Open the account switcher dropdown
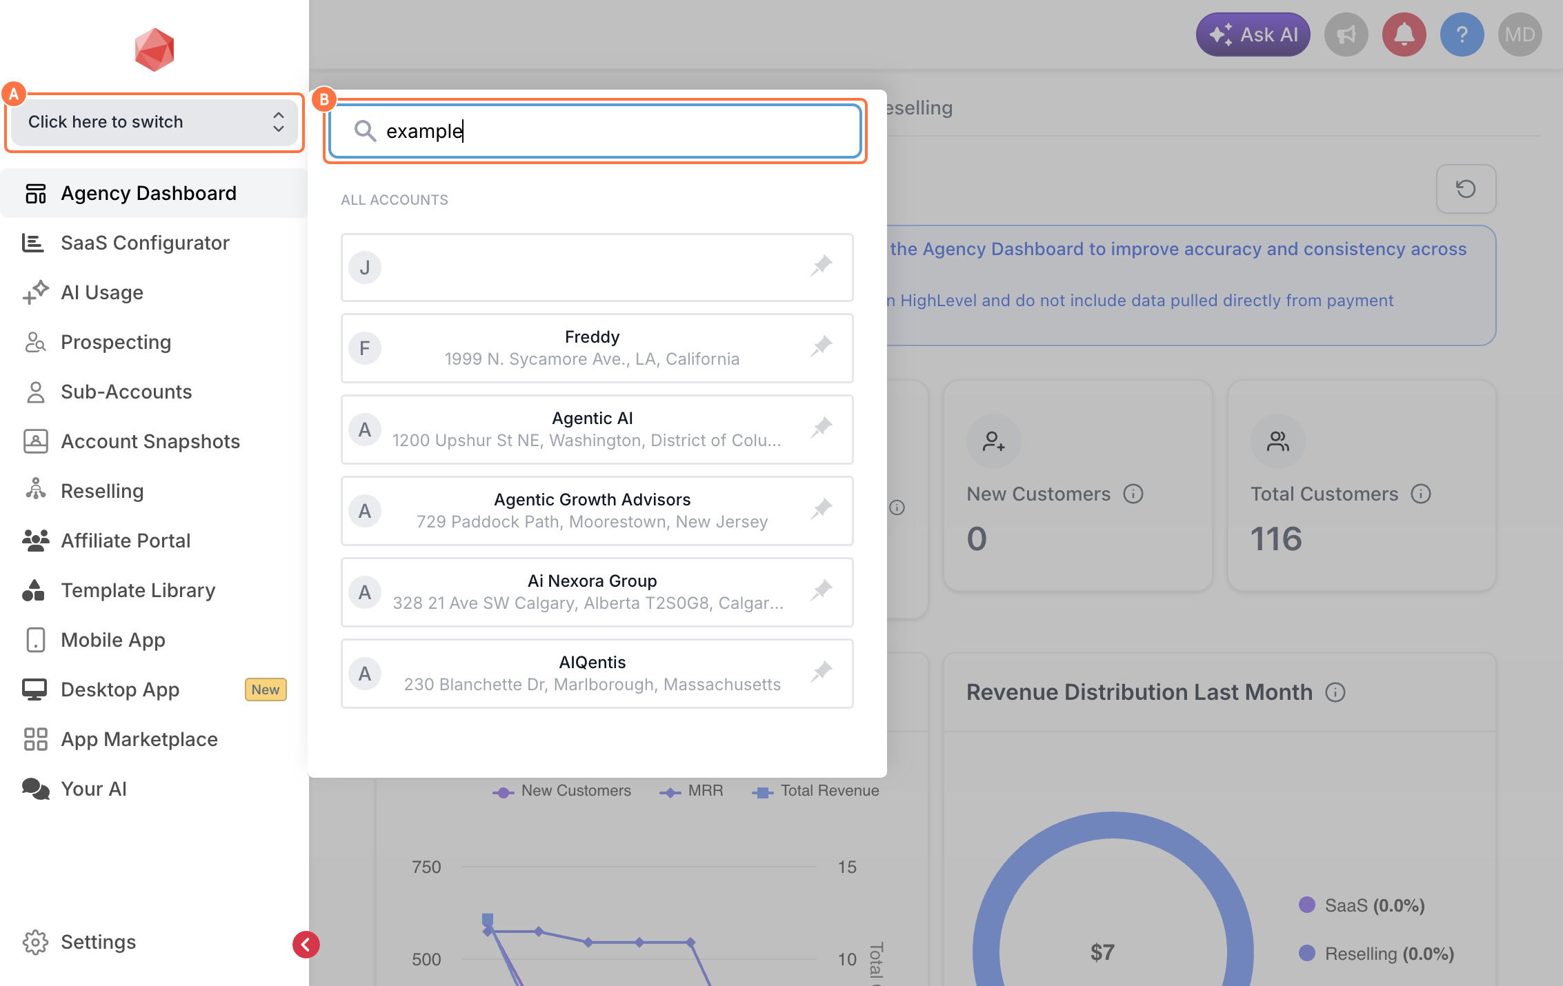The height and width of the screenshot is (986, 1563). (x=155, y=122)
